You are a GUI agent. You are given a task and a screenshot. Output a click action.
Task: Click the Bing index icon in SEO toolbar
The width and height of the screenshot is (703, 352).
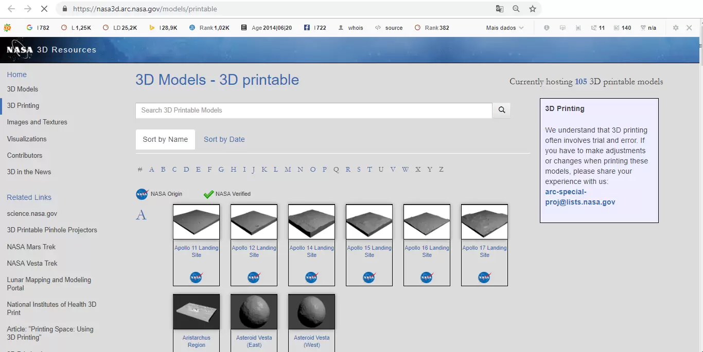[x=152, y=28]
